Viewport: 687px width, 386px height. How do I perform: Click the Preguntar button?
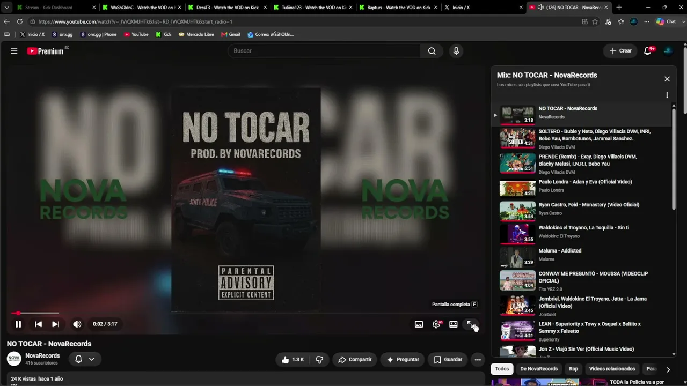pos(403,360)
